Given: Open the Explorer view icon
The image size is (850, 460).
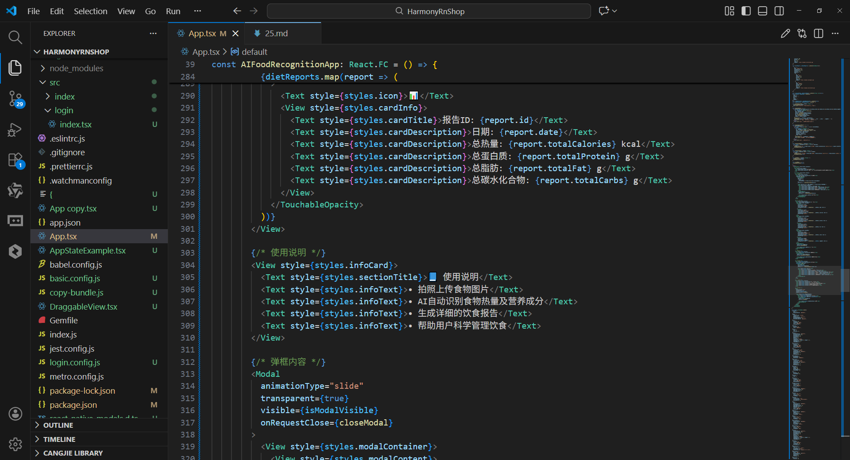Looking at the screenshot, I should [x=15, y=68].
